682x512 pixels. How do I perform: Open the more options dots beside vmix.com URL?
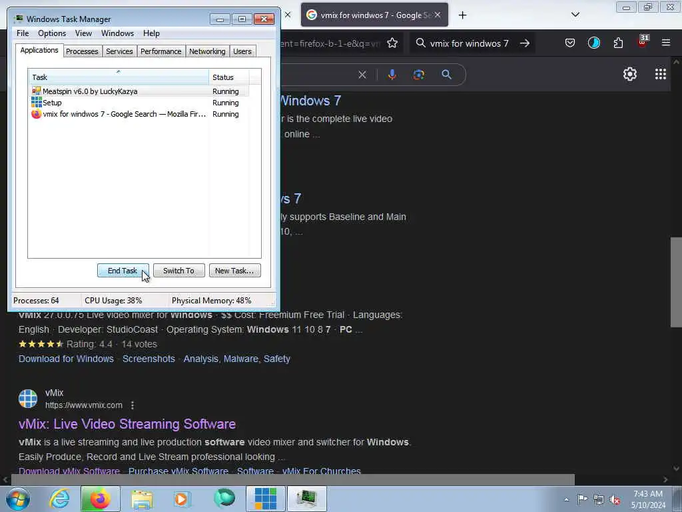[133, 405]
